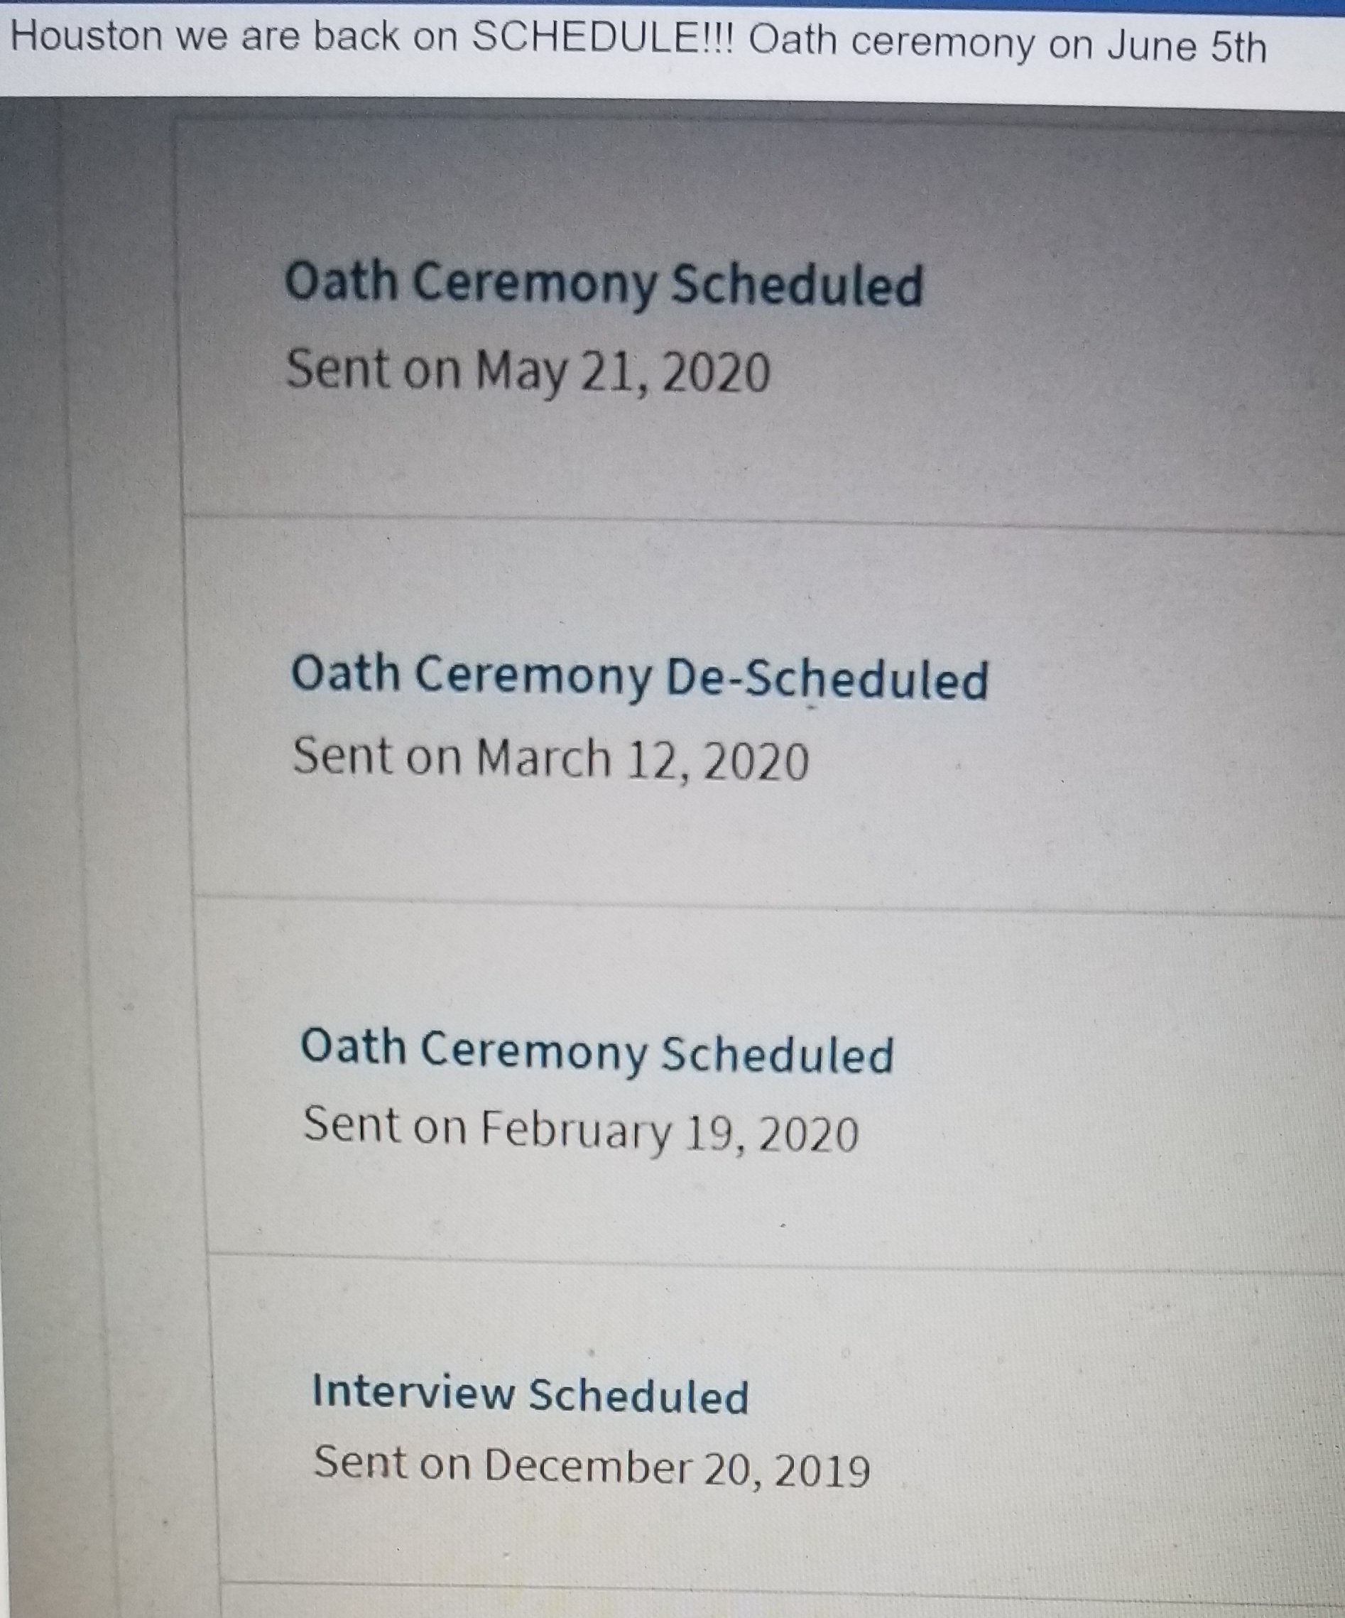Open the Oath Ceremony Scheduled notice from May

[x=603, y=284]
